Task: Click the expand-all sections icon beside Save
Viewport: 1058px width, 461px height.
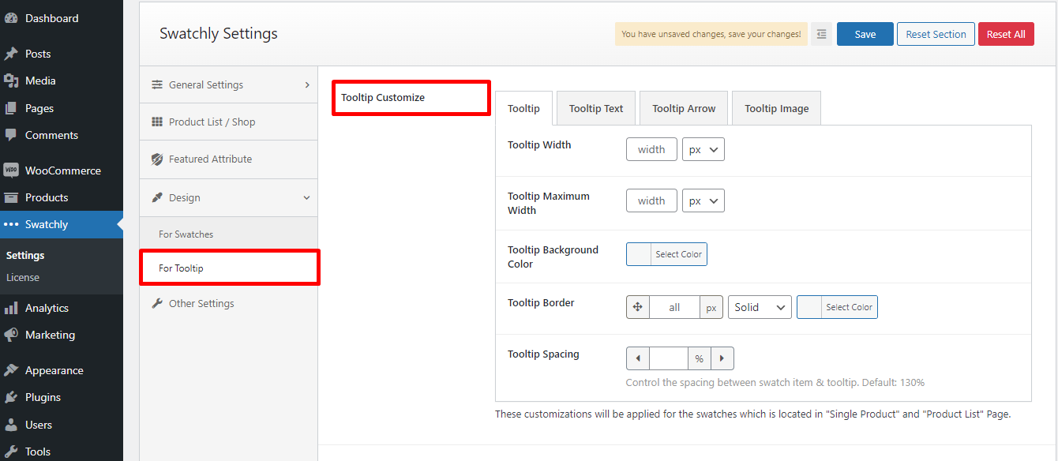Action: click(x=821, y=34)
